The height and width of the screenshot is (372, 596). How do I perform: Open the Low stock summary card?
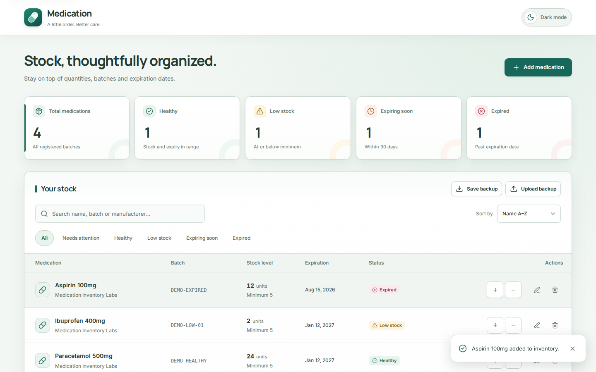[x=298, y=128]
